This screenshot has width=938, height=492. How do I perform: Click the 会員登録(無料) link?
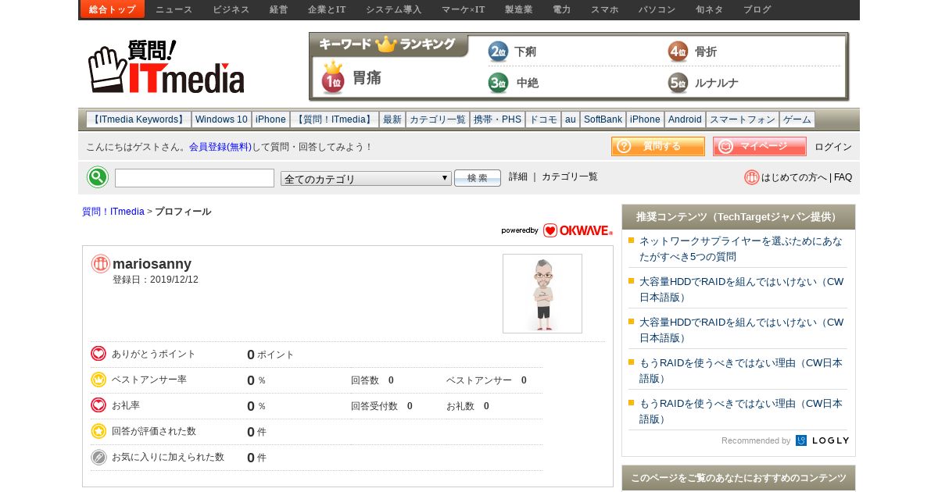(220, 147)
